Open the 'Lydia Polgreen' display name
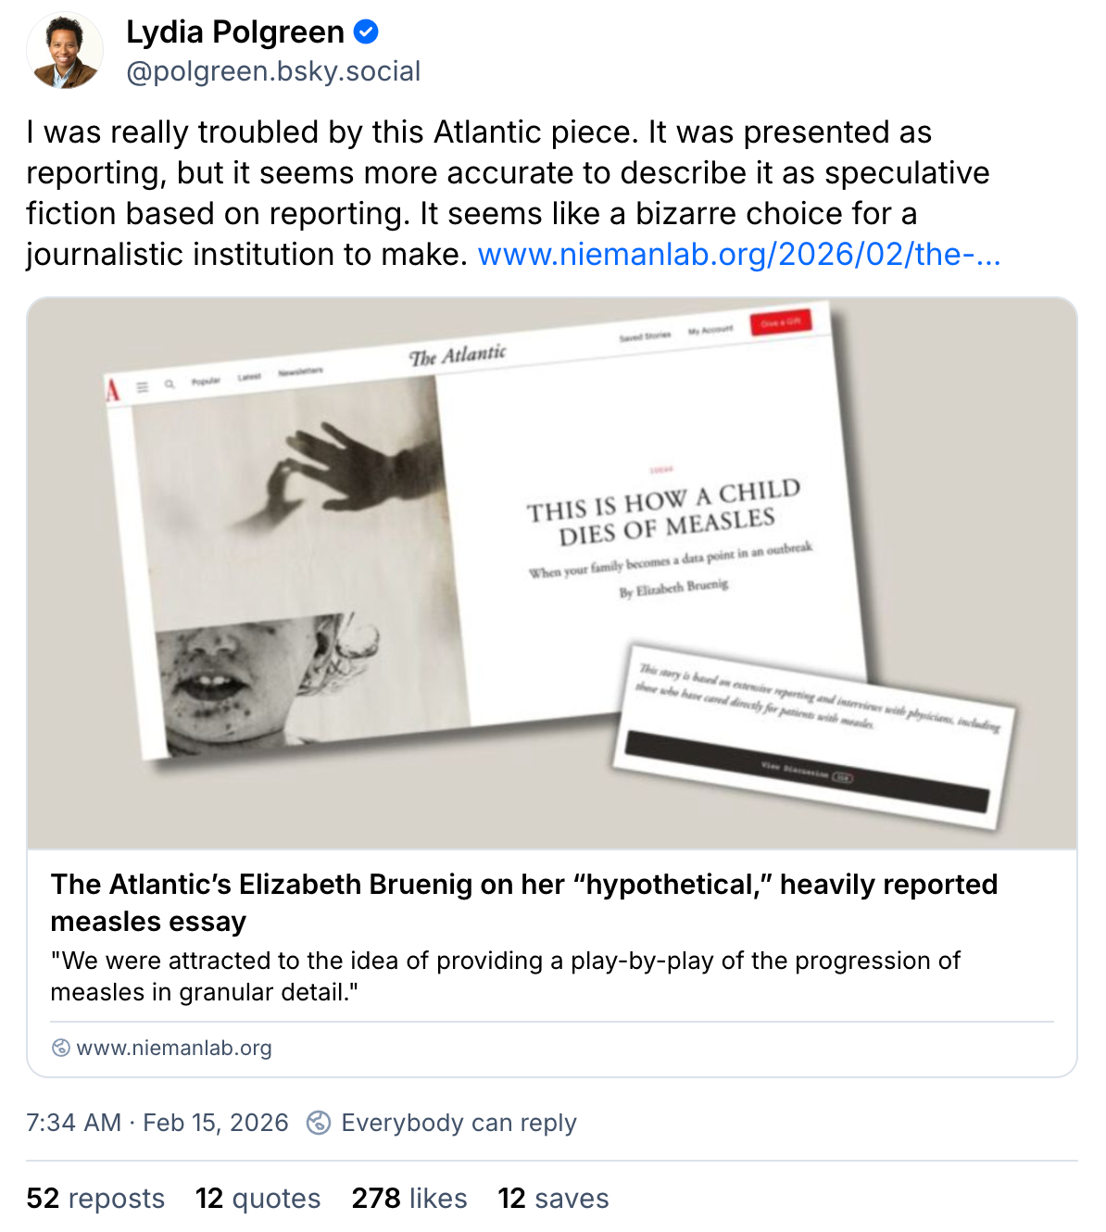 [235, 32]
